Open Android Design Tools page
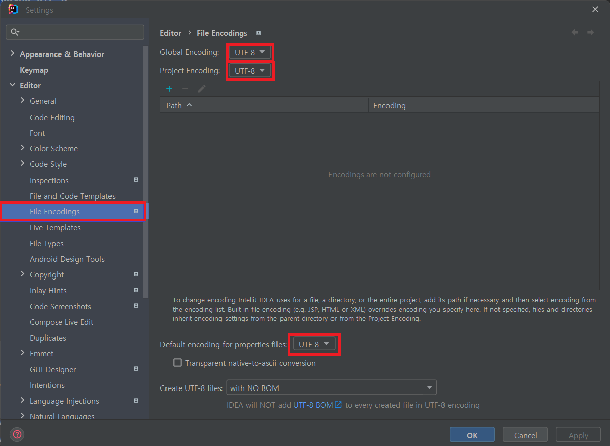Screen dimensions: 610x446 pos(67,259)
